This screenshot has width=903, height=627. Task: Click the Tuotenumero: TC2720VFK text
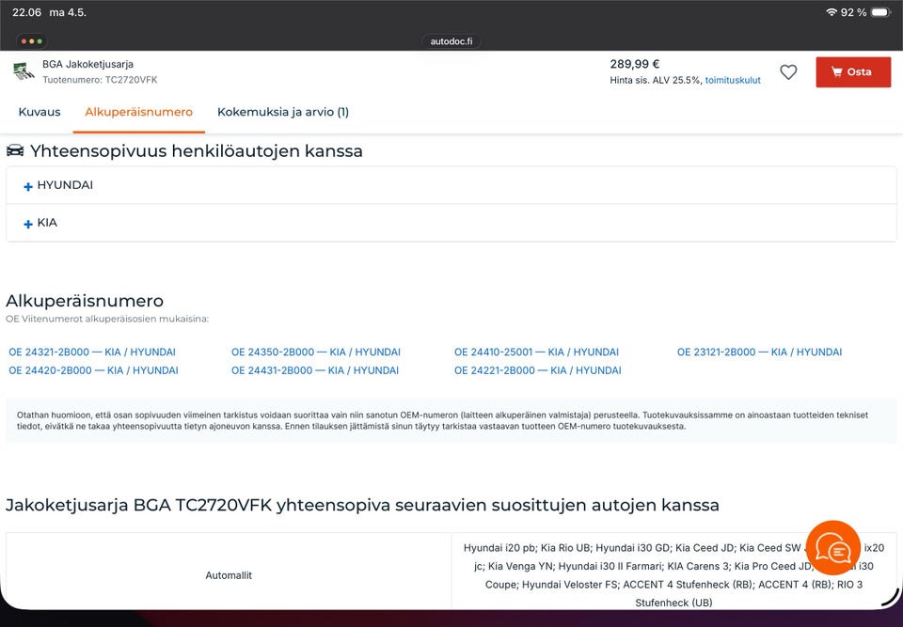click(100, 80)
